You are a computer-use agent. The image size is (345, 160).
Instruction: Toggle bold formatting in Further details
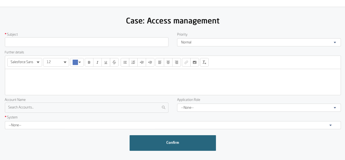(x=89, y=62)
